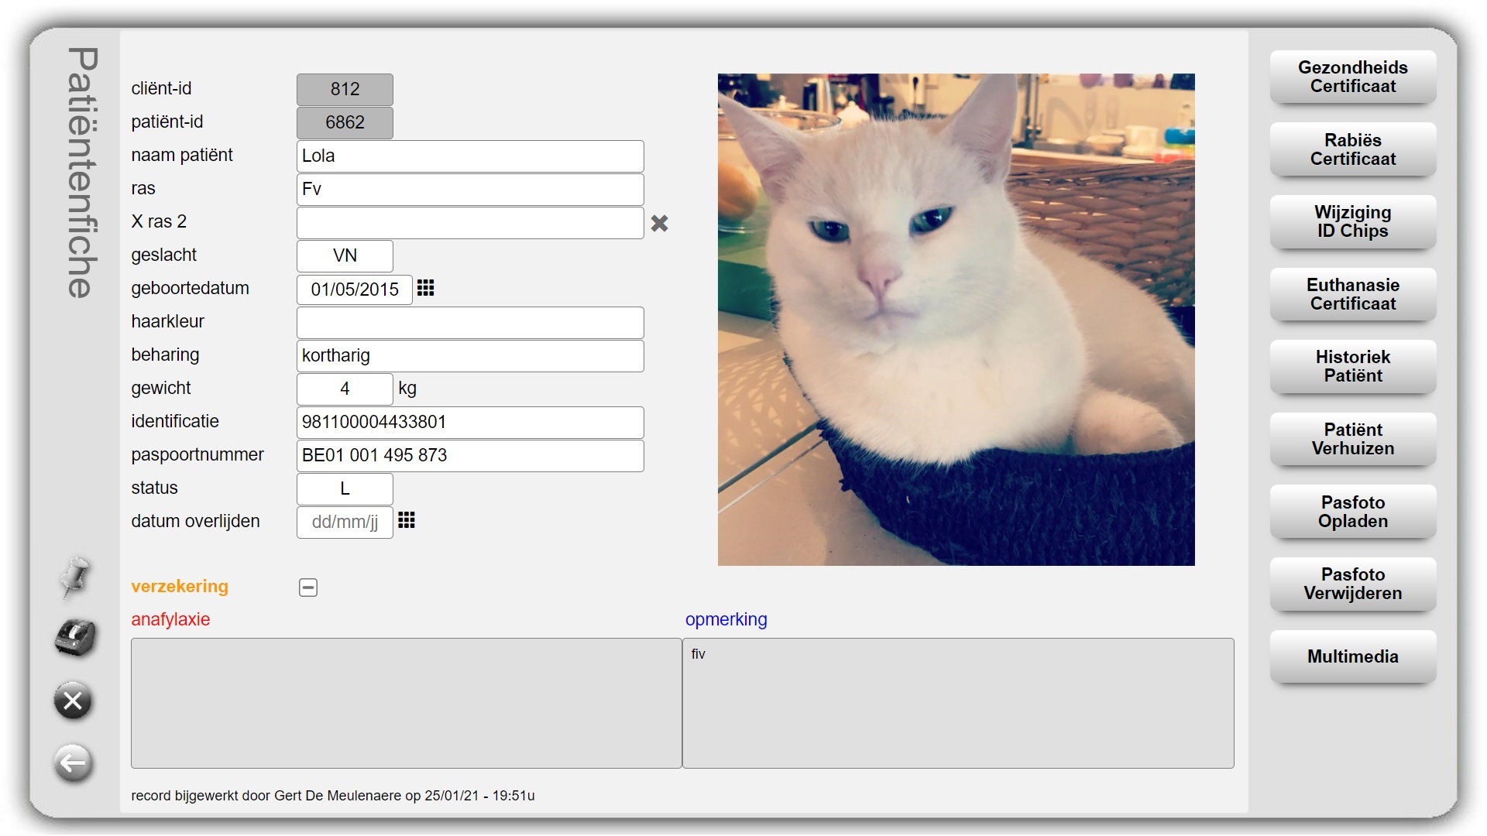The width and height of the screenshot is (1487, 836).
Task: Click the ras field containing Fv
Action: (470, 190)
